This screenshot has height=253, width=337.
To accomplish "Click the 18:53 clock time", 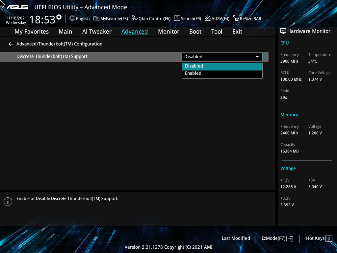I will (x=42, y=19).
